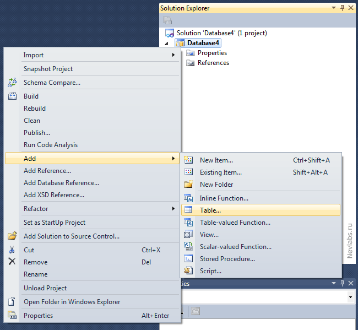The image size is (358, 330).
Task: Click Set as StartUp Project
Action: click(x=55, y=223)
